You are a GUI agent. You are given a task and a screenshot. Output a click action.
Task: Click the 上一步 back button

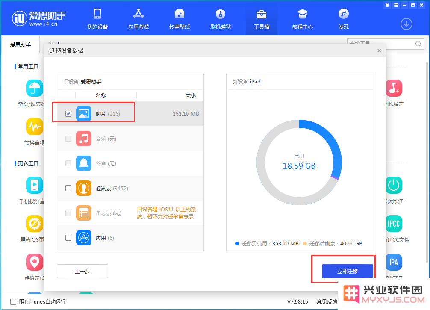82,271
